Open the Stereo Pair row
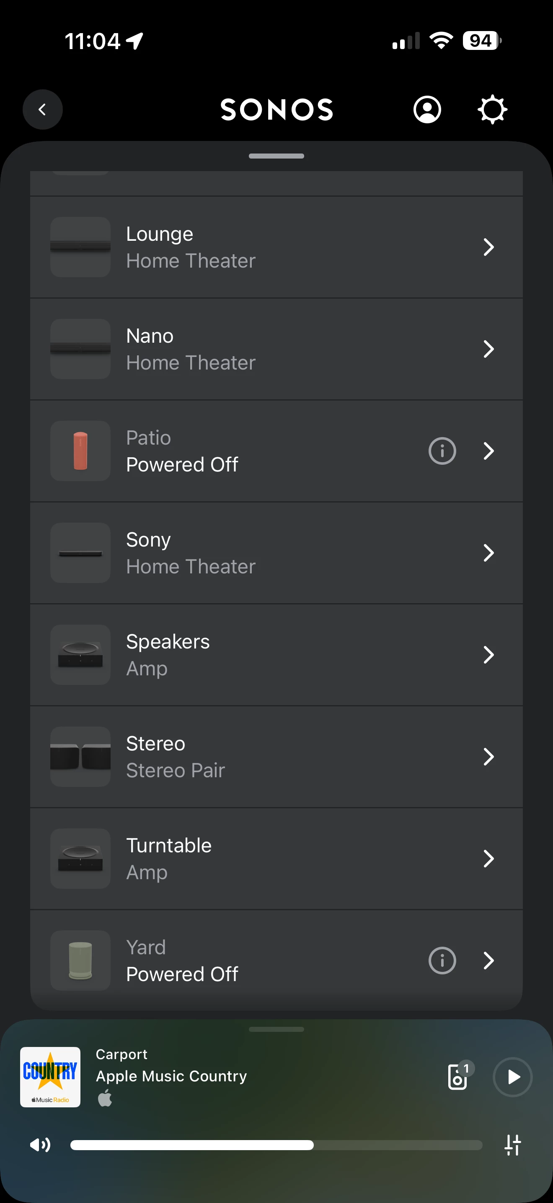This screenshot has width=553, height=1203. pyautogui.click(x=276, y=757)
